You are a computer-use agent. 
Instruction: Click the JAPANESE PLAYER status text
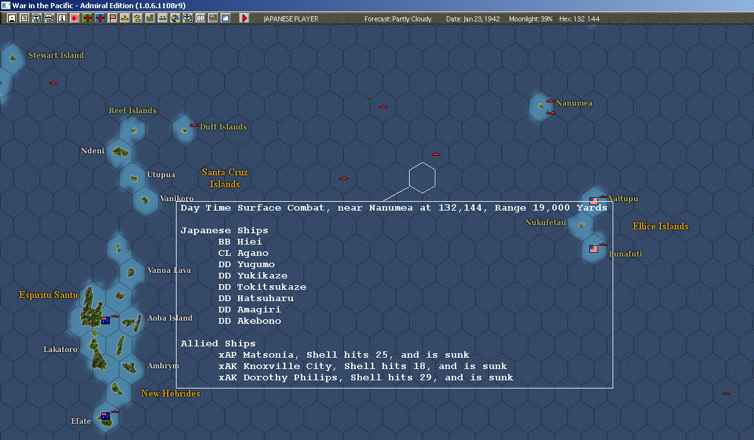coord(291,19)
